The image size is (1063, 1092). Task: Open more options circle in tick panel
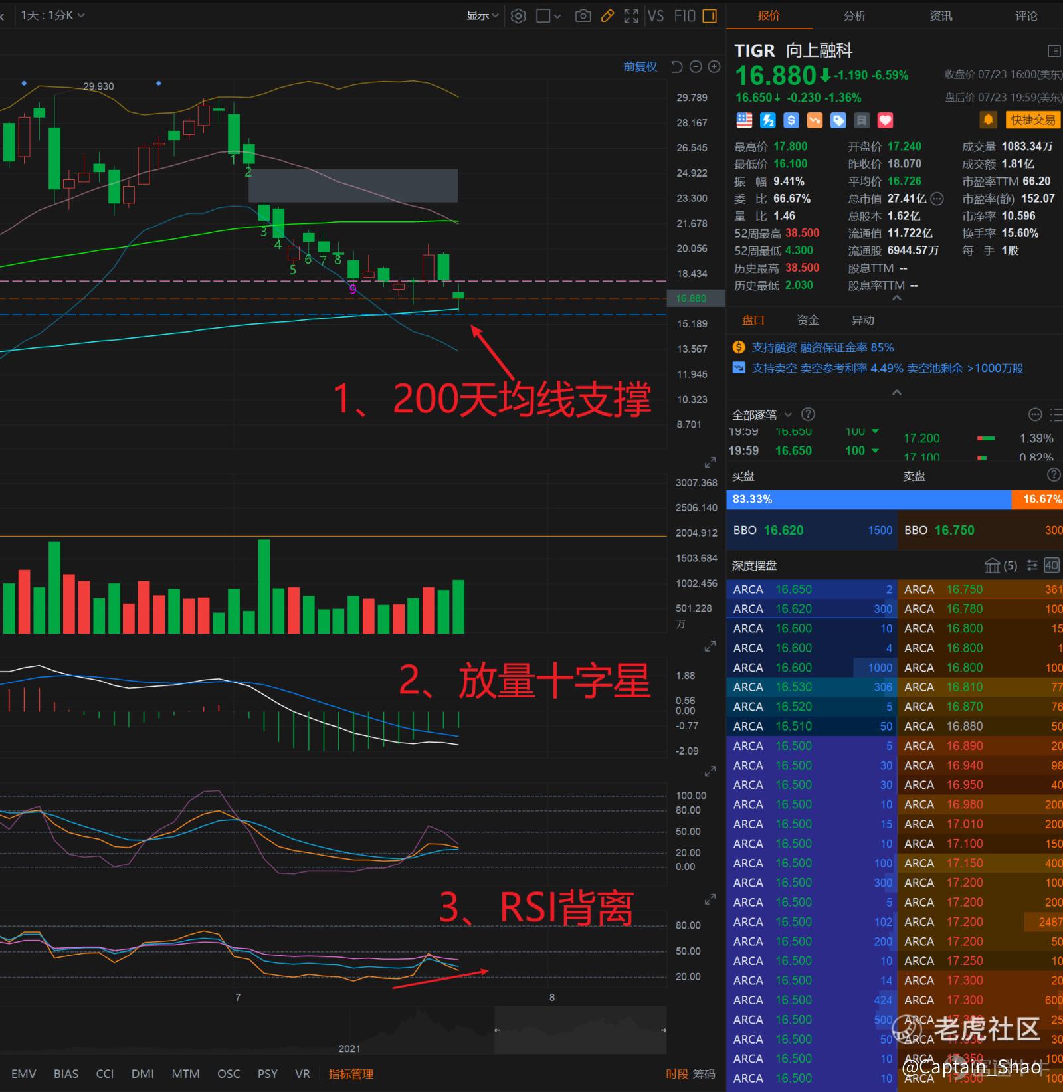[1034, 415]
